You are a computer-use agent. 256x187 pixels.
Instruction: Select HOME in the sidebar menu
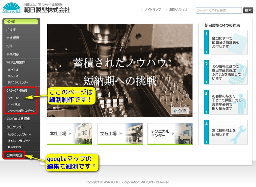click(x=21, y=22)
